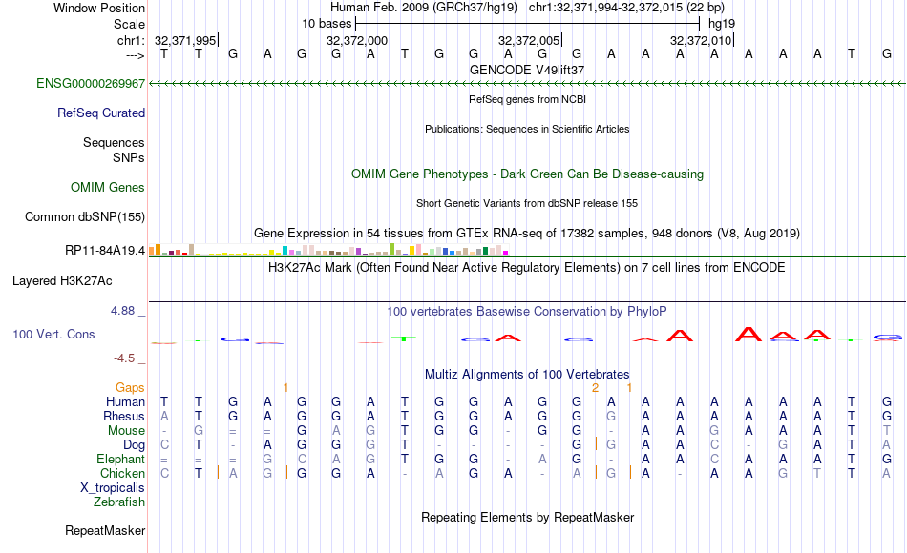Image resolution: width=907 pixels, height=553 pixels.
Task: Select the OMIM Genes track label
Action: pyautogui.click(x=108, y=187)
